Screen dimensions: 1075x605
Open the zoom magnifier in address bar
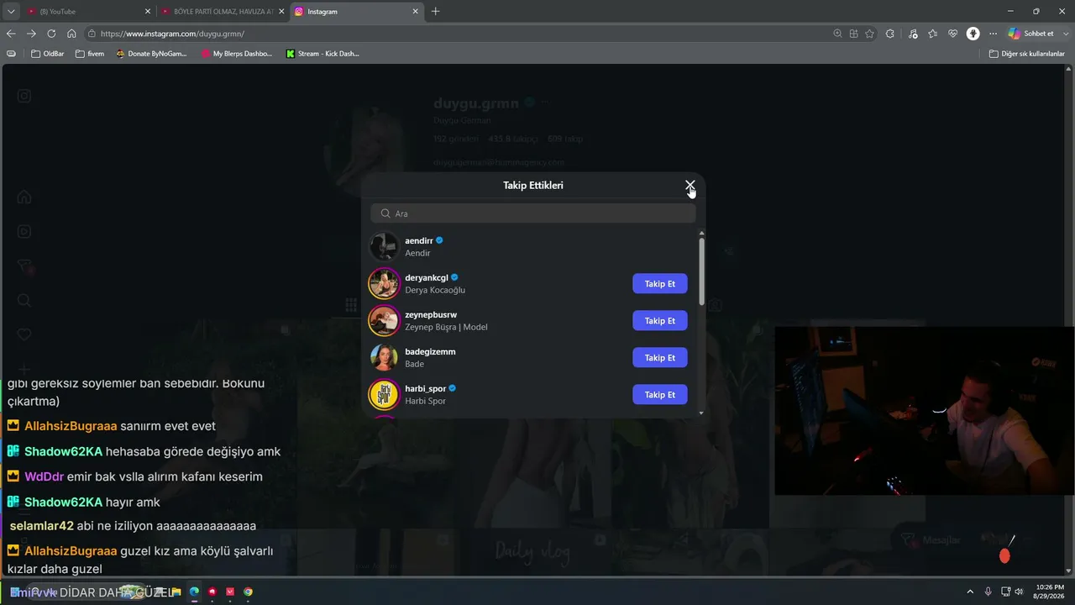tap(837, 34)
